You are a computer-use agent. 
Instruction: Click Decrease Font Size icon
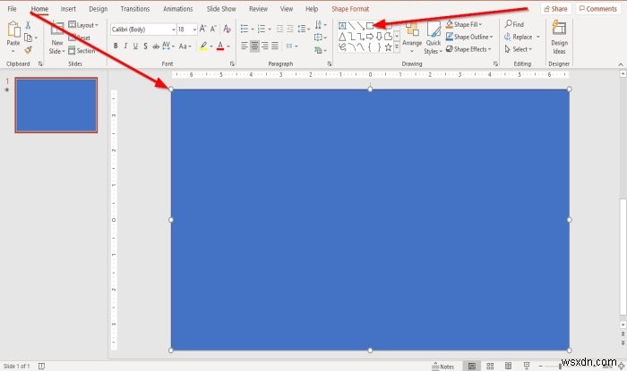(x=213, y=29)
